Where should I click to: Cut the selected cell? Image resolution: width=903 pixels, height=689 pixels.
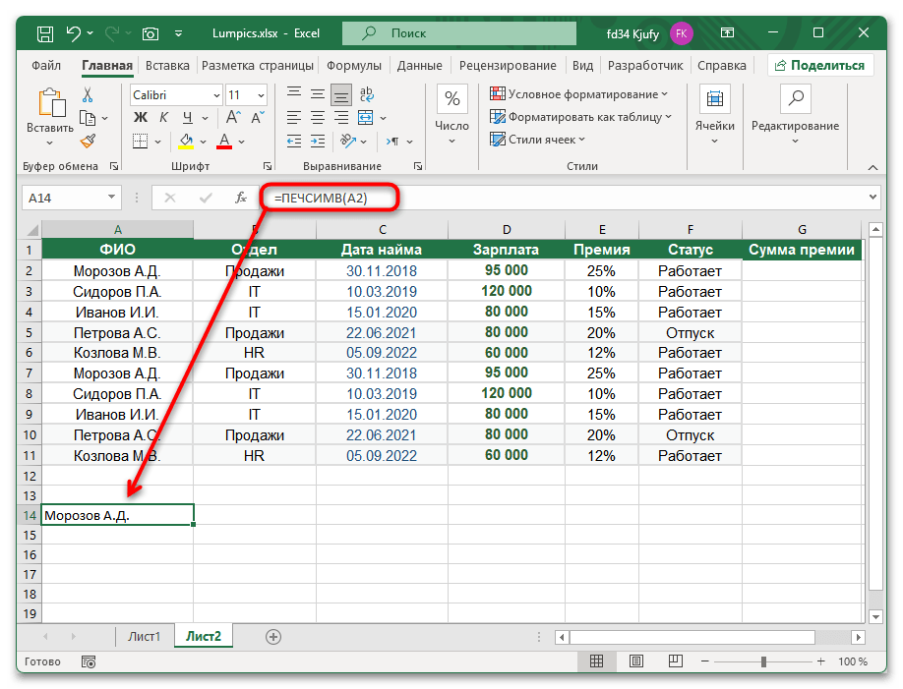[x=88, y=94]
